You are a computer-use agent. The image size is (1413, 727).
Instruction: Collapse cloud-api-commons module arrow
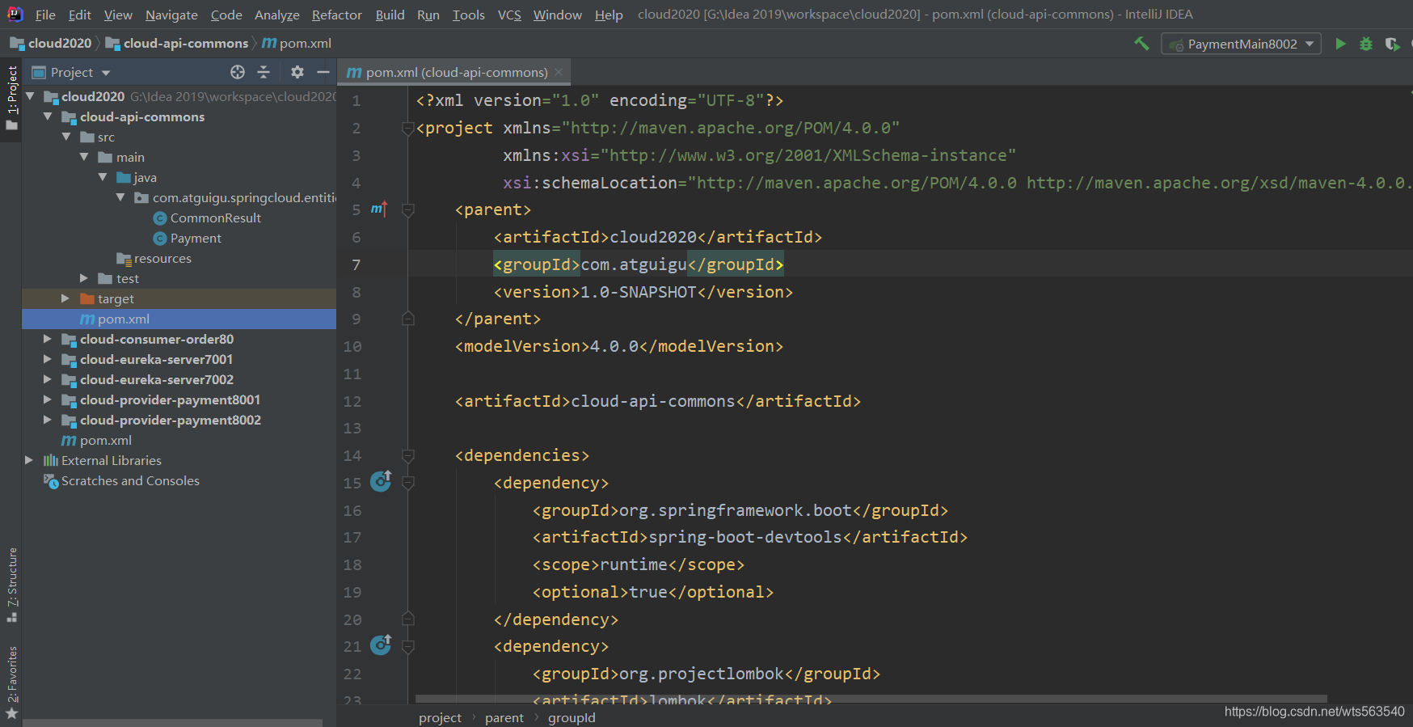pos(48,116)
